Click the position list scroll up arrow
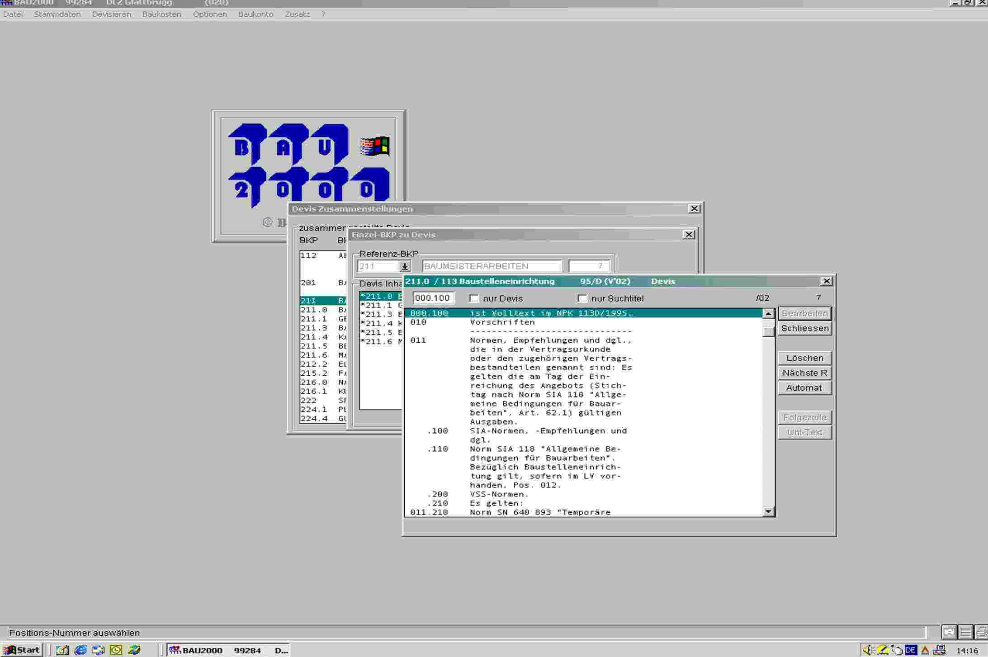The image size is (988, 657). click(768, 313)
